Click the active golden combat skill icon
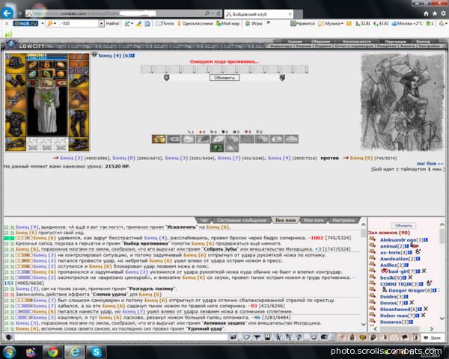This screenshot has height=359, width=449. (159, 139)
